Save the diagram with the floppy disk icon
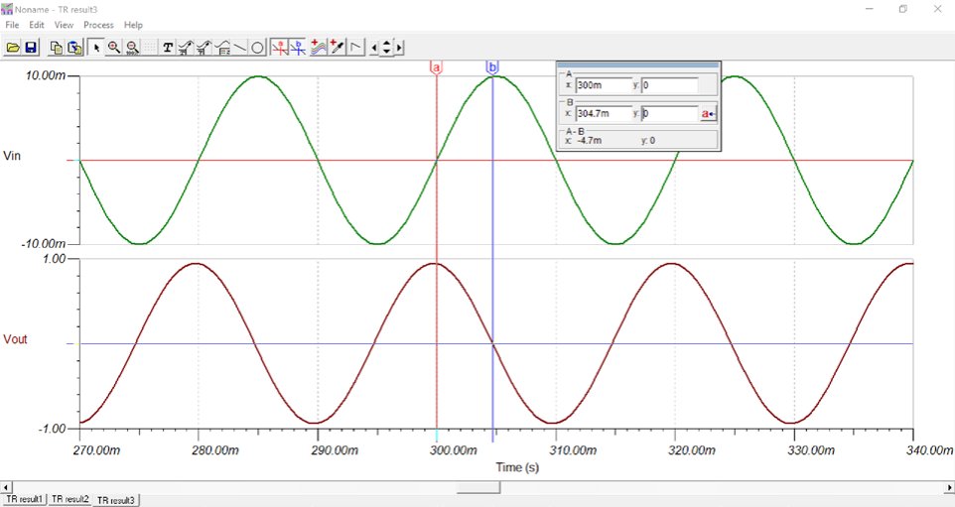The height and width of the screenshot is (507, 955). coord(31,47)
